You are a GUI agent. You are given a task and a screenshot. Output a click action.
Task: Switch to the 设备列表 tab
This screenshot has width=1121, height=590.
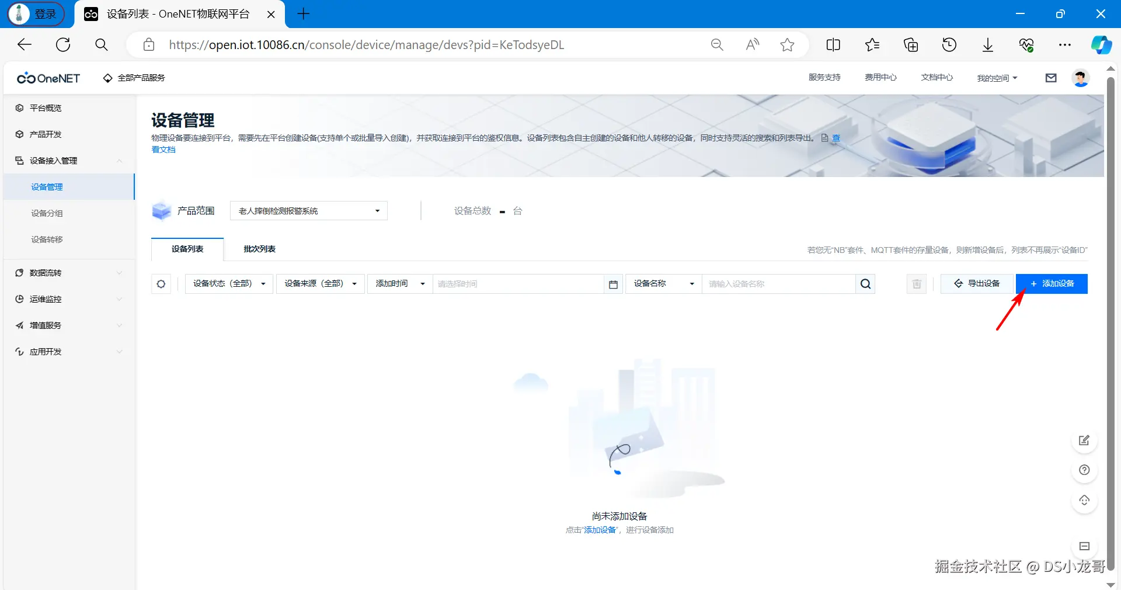(x=187, y=249)
